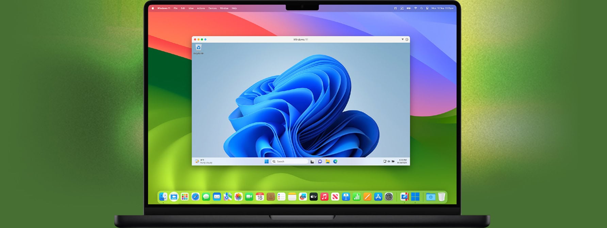Launch Apple TV from the Dock

coord(313,197)
